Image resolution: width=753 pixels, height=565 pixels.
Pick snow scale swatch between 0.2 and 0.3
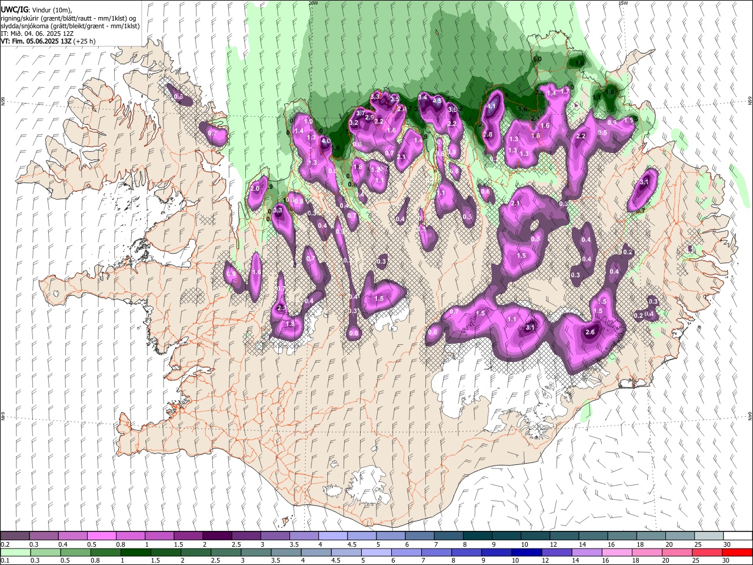point(15,536)
